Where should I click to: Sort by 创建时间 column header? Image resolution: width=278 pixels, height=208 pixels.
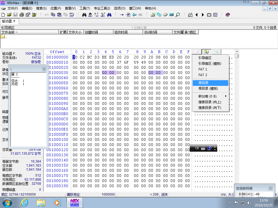tap(98, 32)
